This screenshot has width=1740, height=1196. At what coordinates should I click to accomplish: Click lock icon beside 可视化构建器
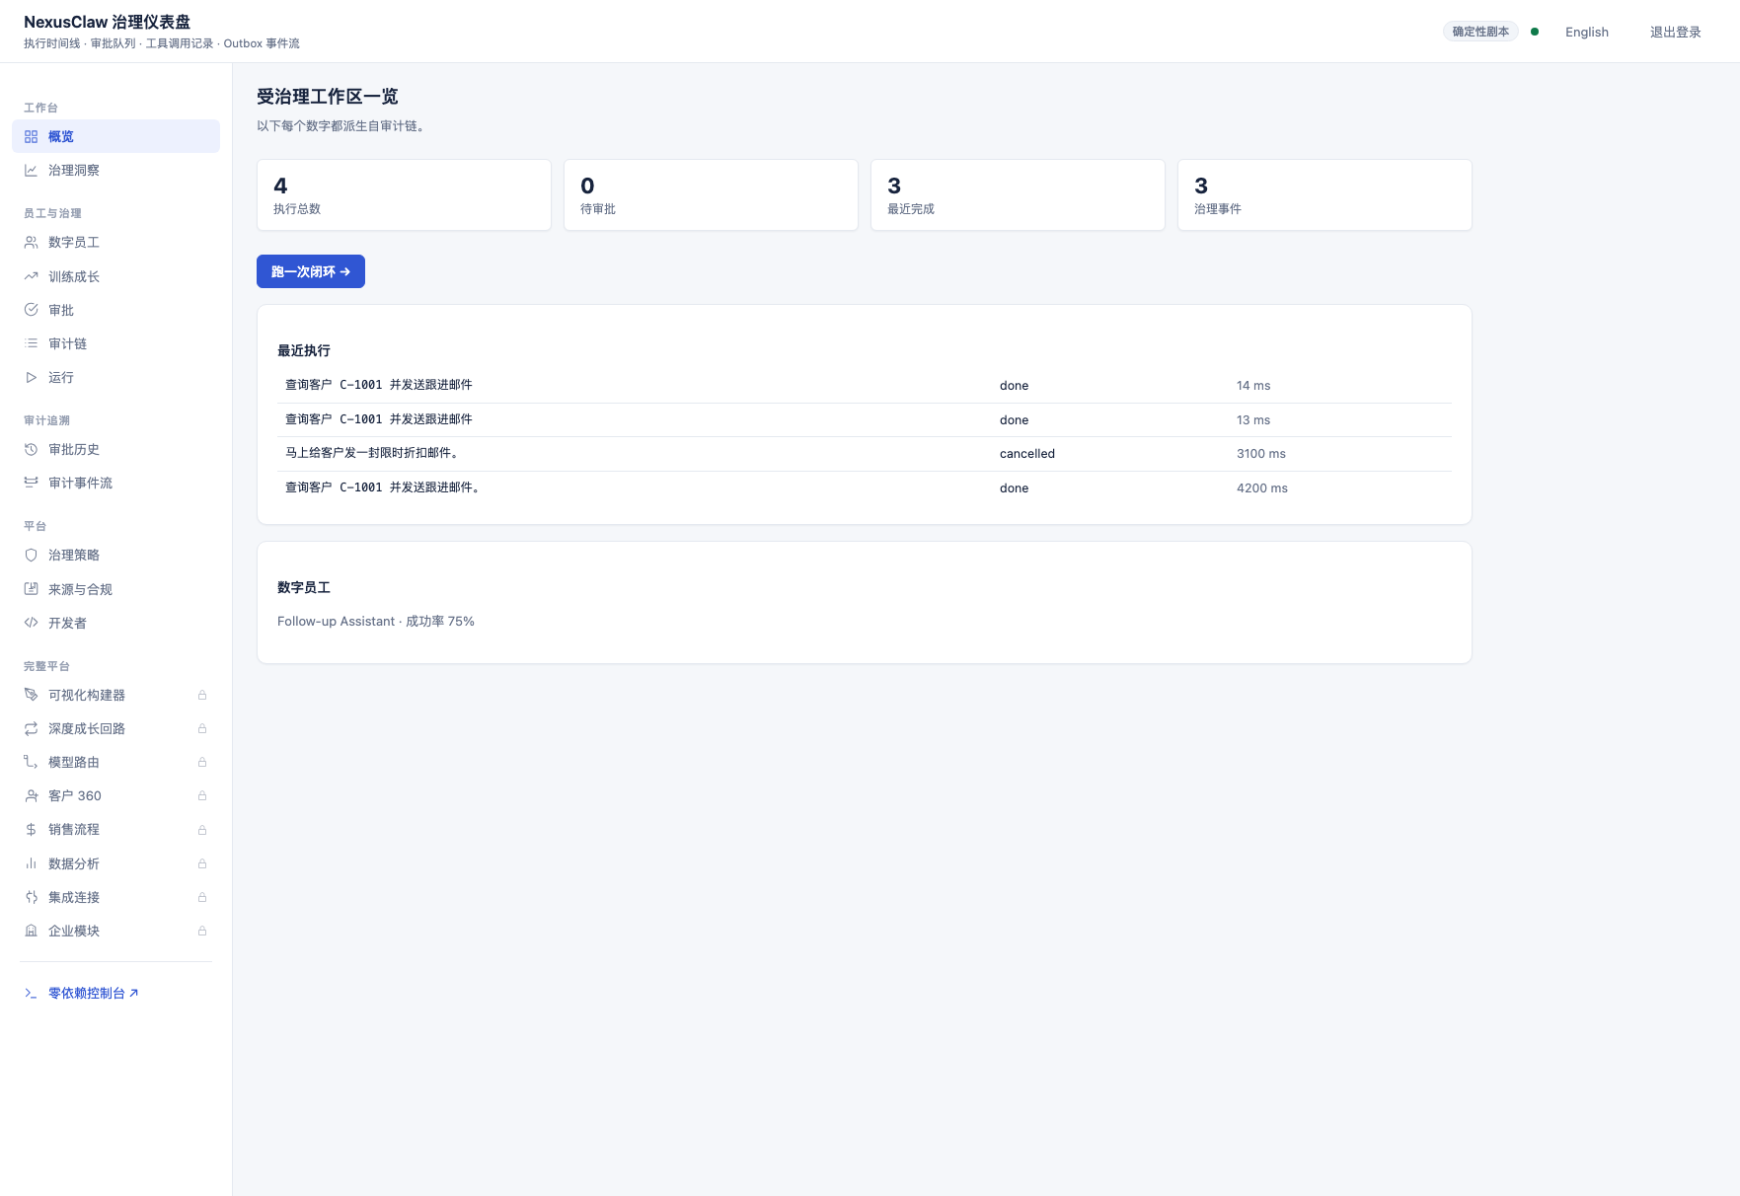point(202,695)
